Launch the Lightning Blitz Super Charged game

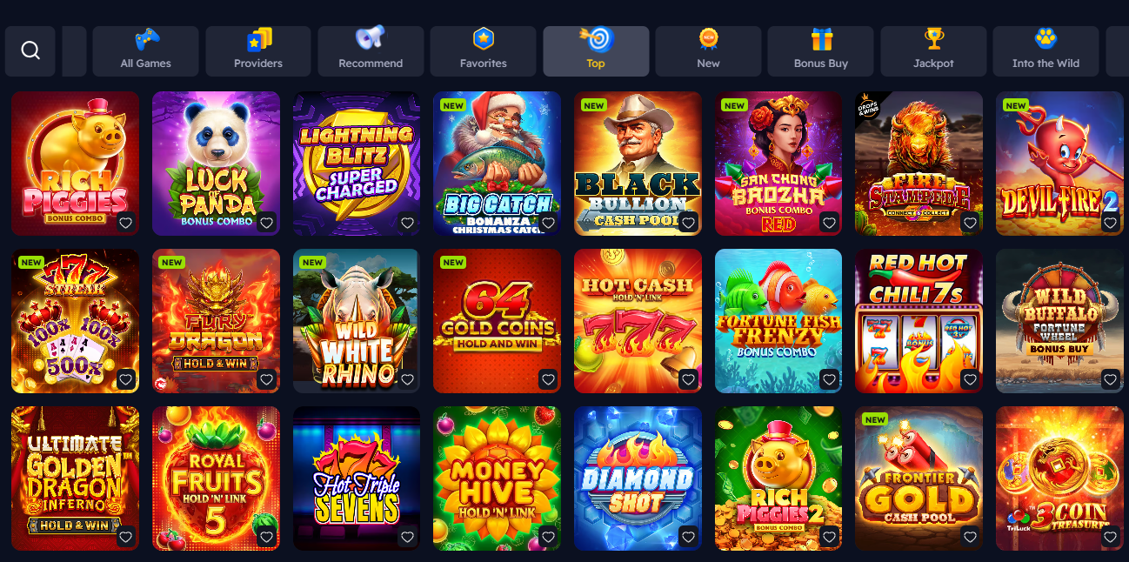tap(357, 164)
